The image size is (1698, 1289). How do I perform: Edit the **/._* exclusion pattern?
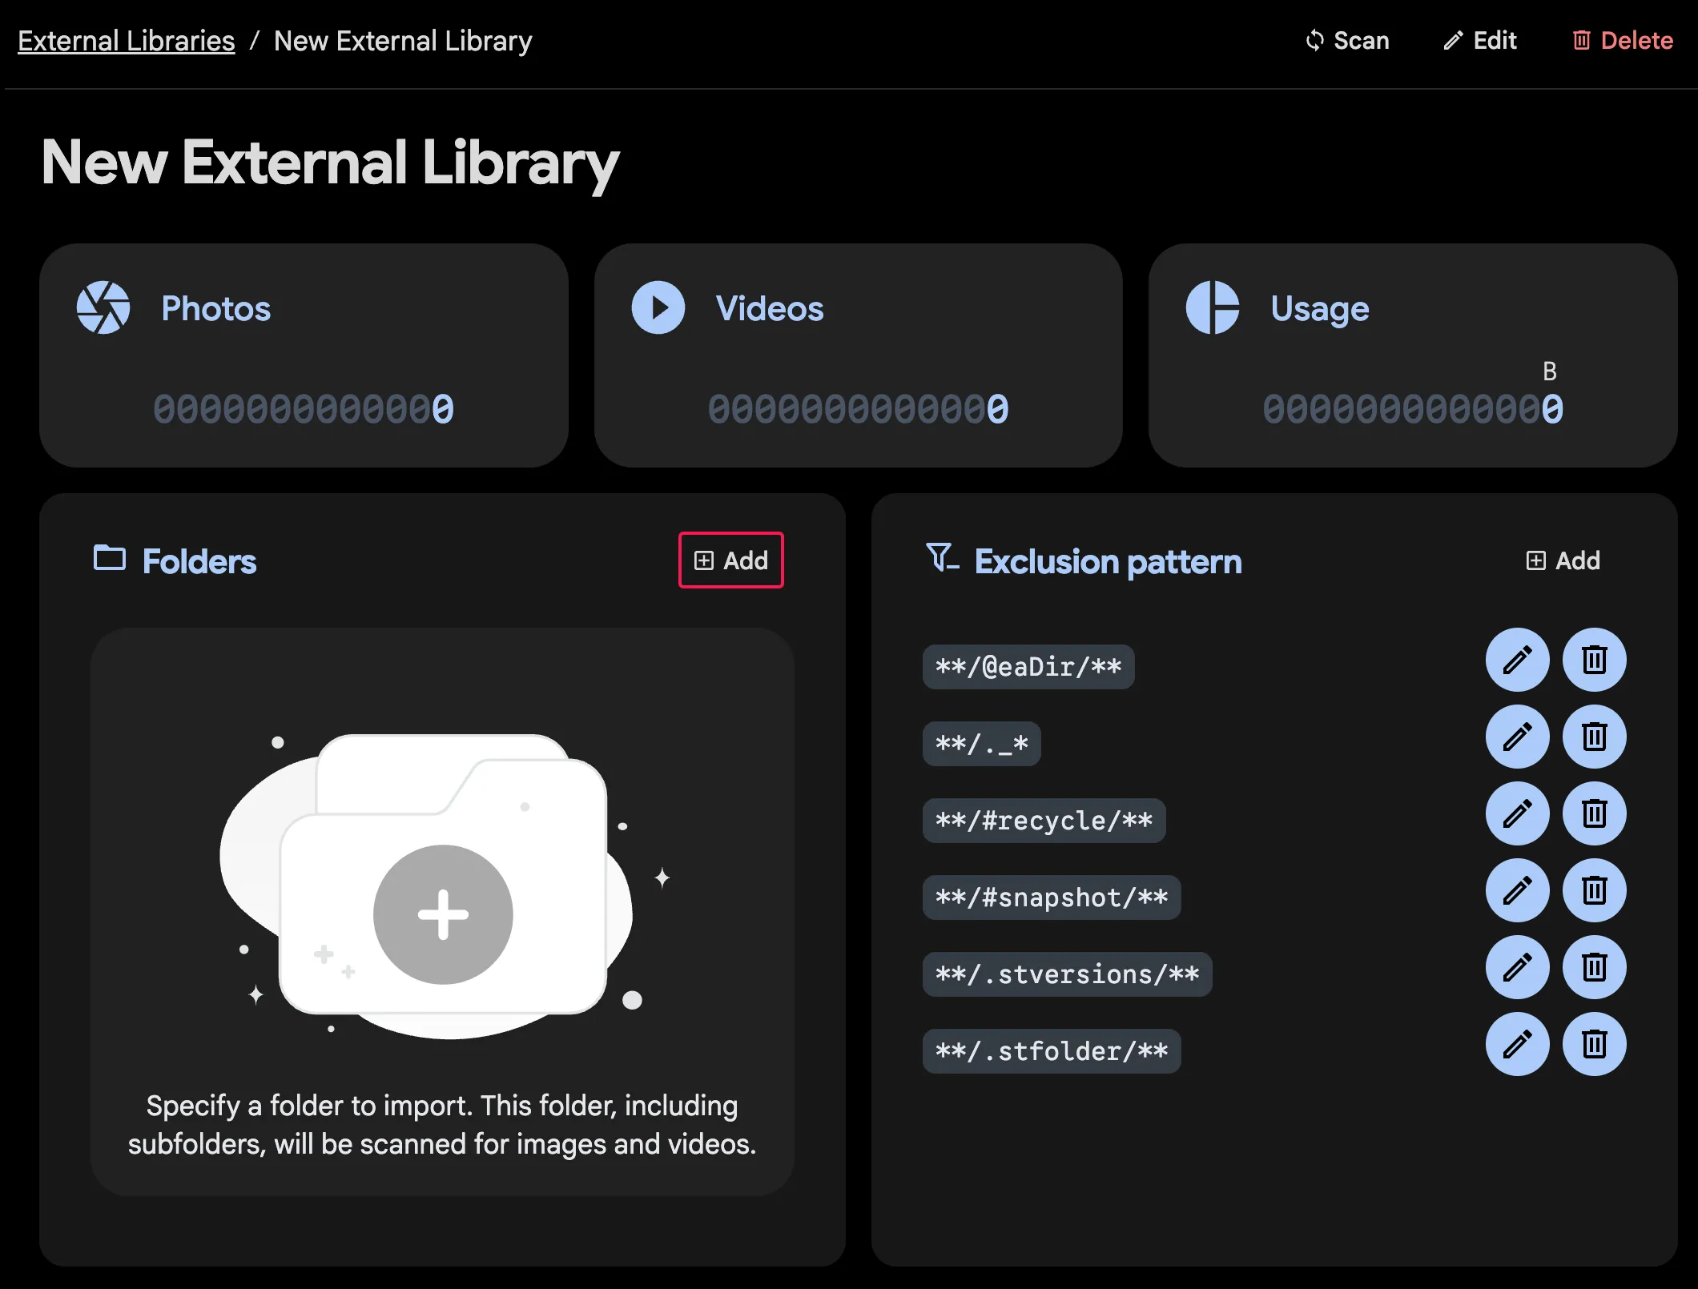(1517, 737)
